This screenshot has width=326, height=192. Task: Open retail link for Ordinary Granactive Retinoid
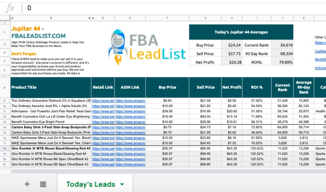coord(102,101)
